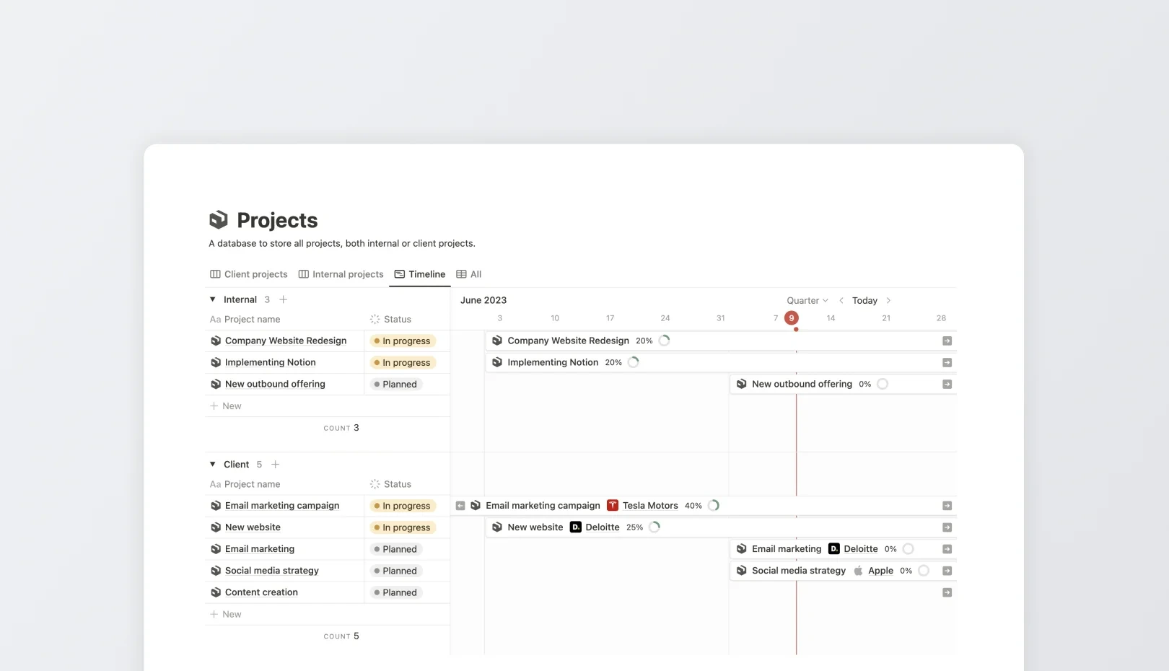Click the Projects page icon beside title
1169x671 pixels.
pyautogui.click(x=218, y=220)
